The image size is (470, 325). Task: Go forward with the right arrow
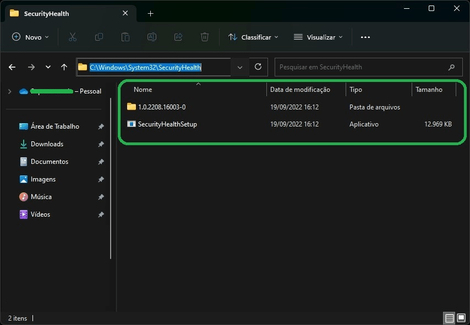[31, 67]
